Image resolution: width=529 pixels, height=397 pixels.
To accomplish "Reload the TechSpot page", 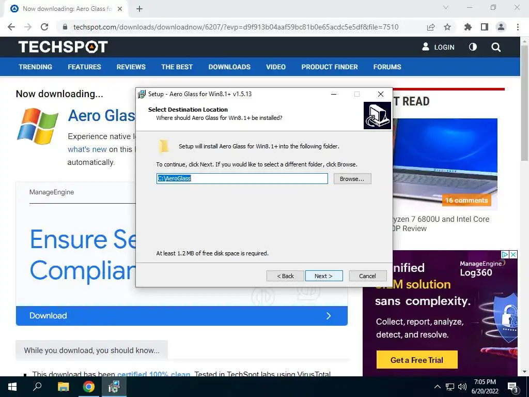I will pos(44,27).
